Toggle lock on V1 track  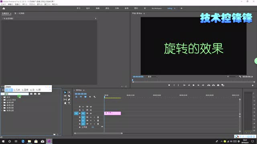click(80, 113)
